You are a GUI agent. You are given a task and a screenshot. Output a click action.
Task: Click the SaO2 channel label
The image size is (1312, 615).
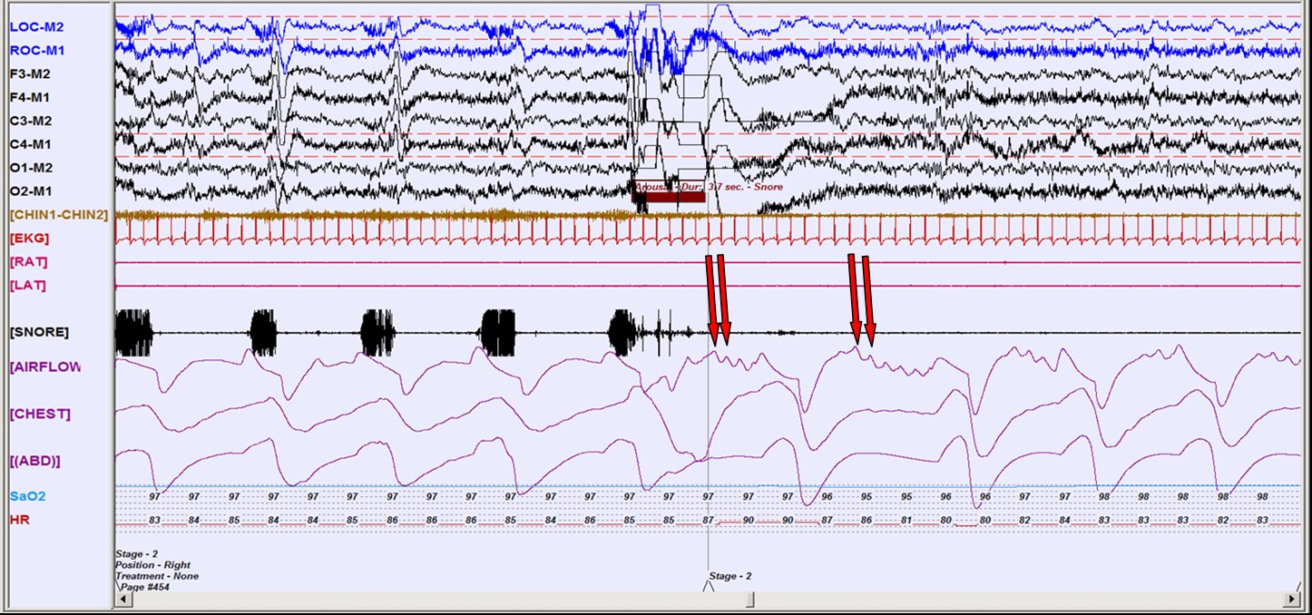pos(24,496)
